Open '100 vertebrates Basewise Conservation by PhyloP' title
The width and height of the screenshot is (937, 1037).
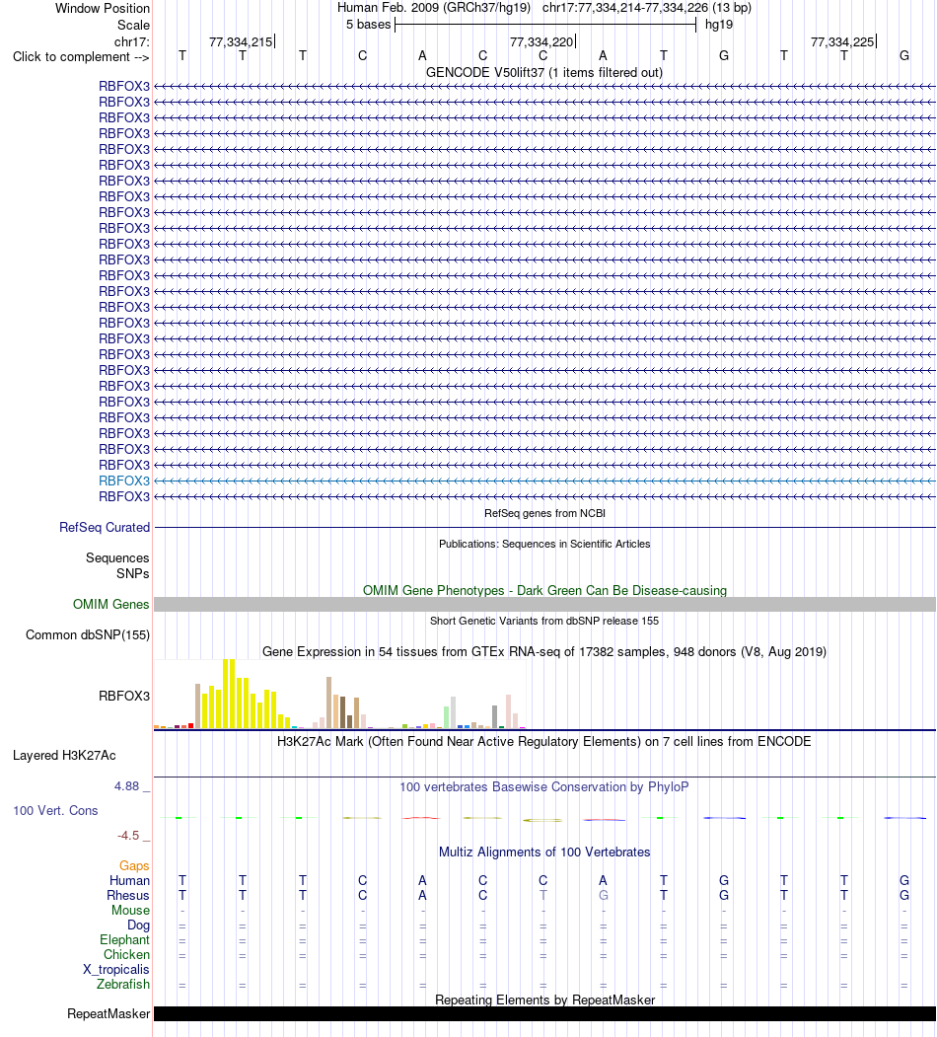click(x=544, y=787)
